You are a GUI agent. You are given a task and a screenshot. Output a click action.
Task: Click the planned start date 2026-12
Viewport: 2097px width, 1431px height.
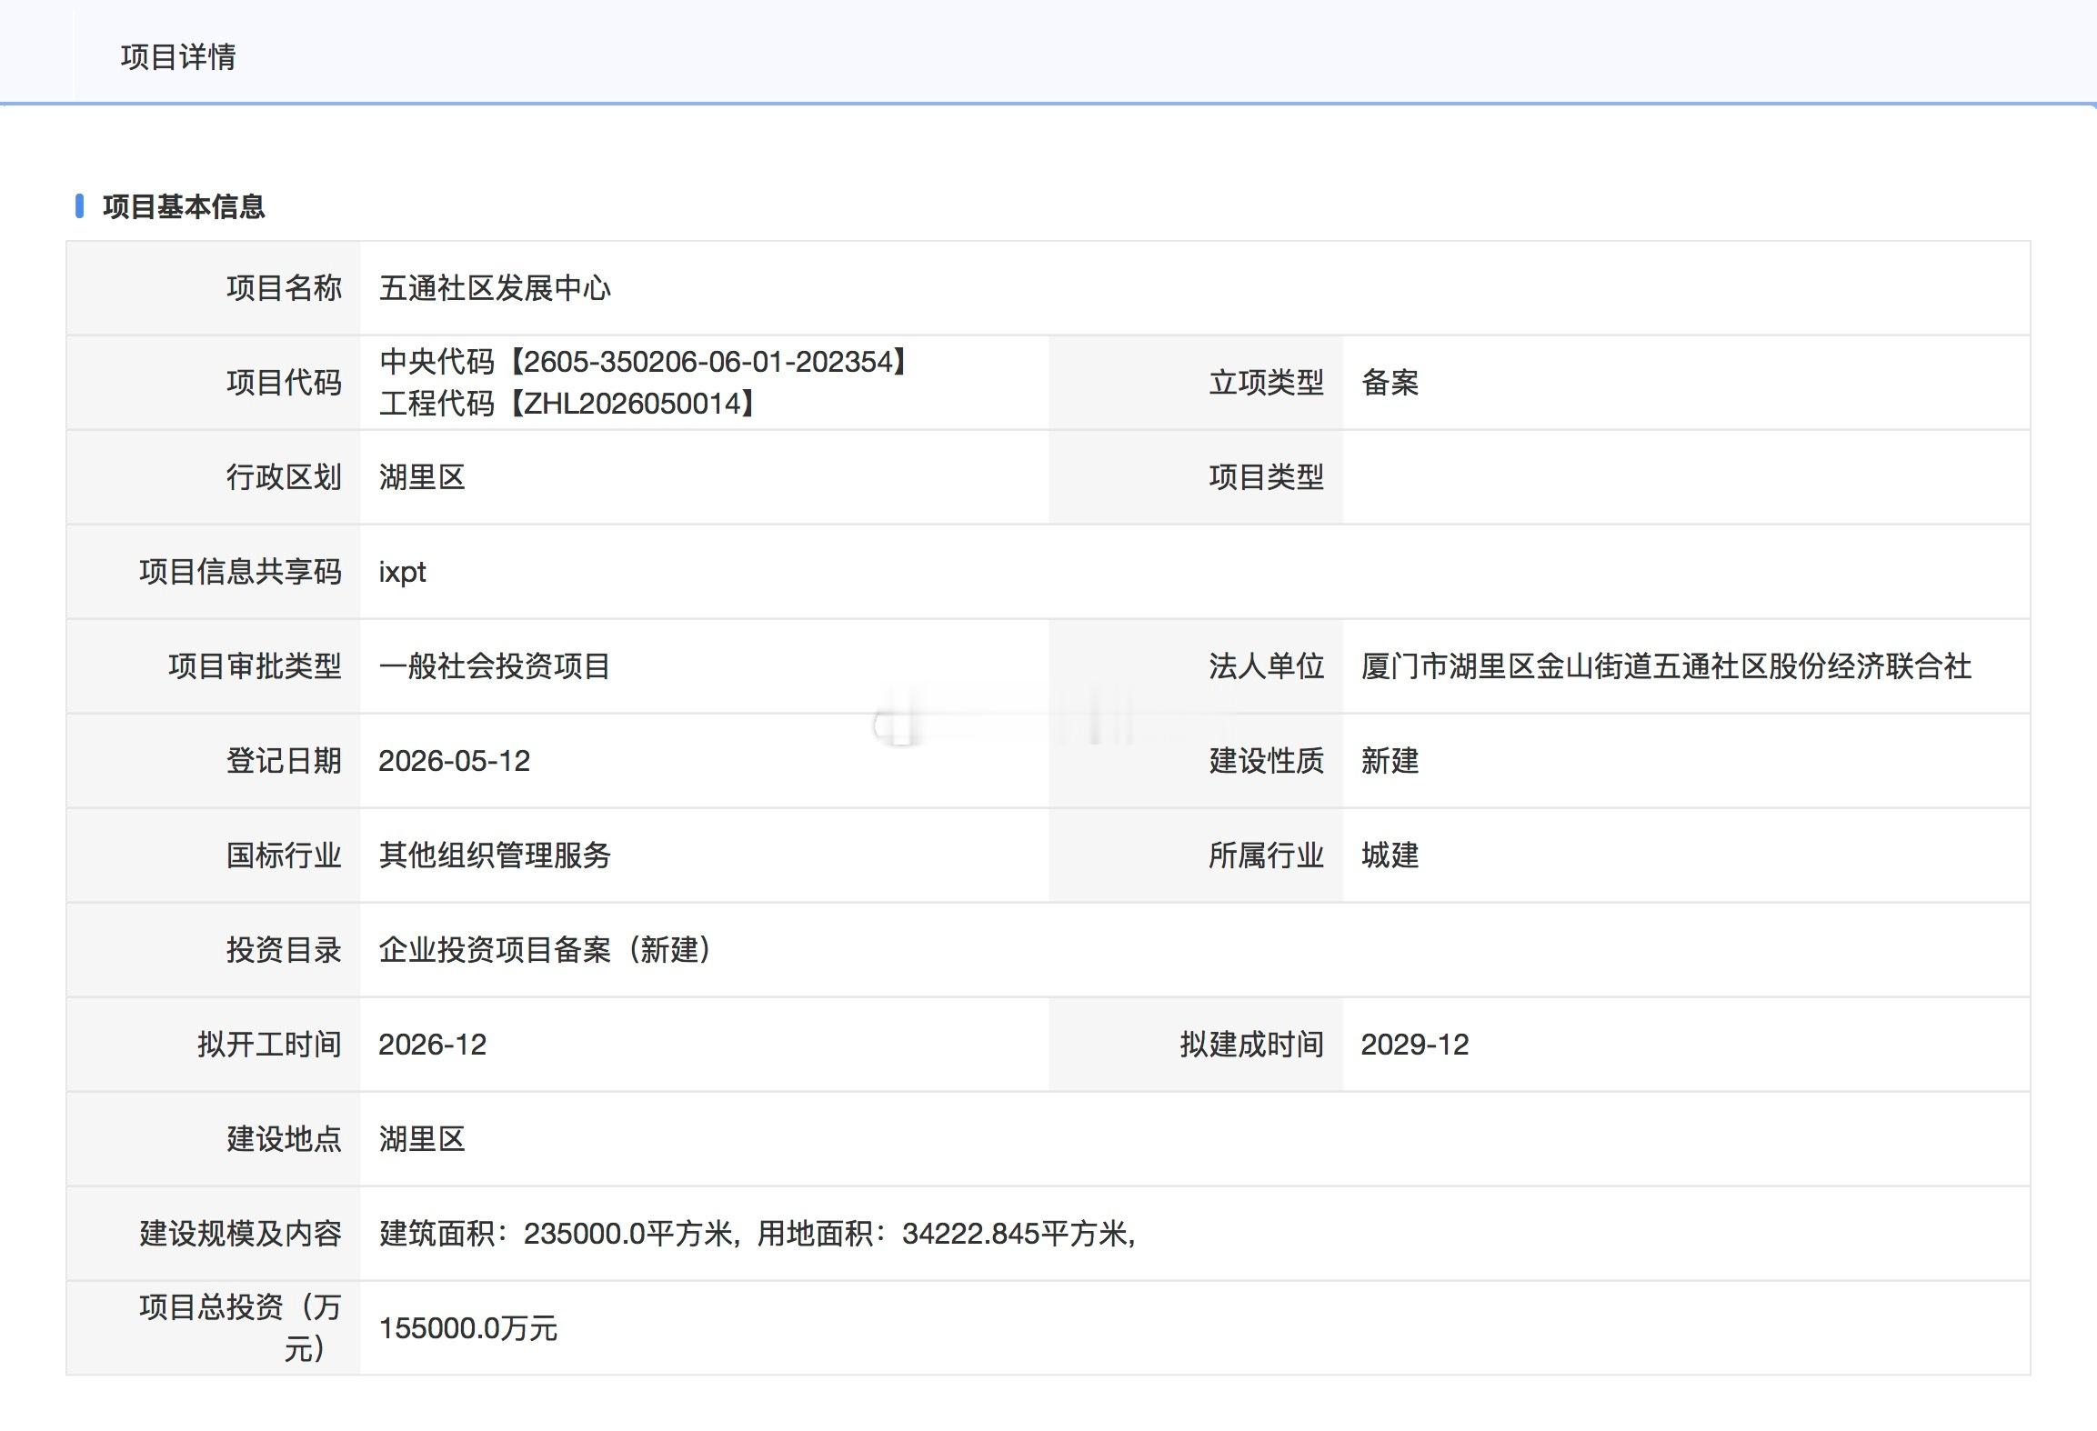coord(432,1045)
